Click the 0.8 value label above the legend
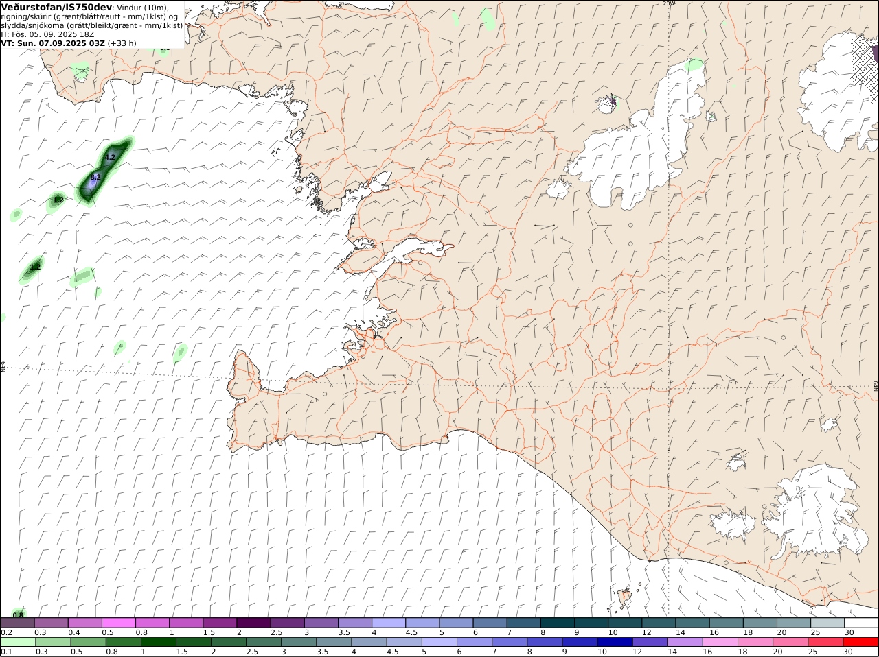Screen dimensions: 879x657 19,614
